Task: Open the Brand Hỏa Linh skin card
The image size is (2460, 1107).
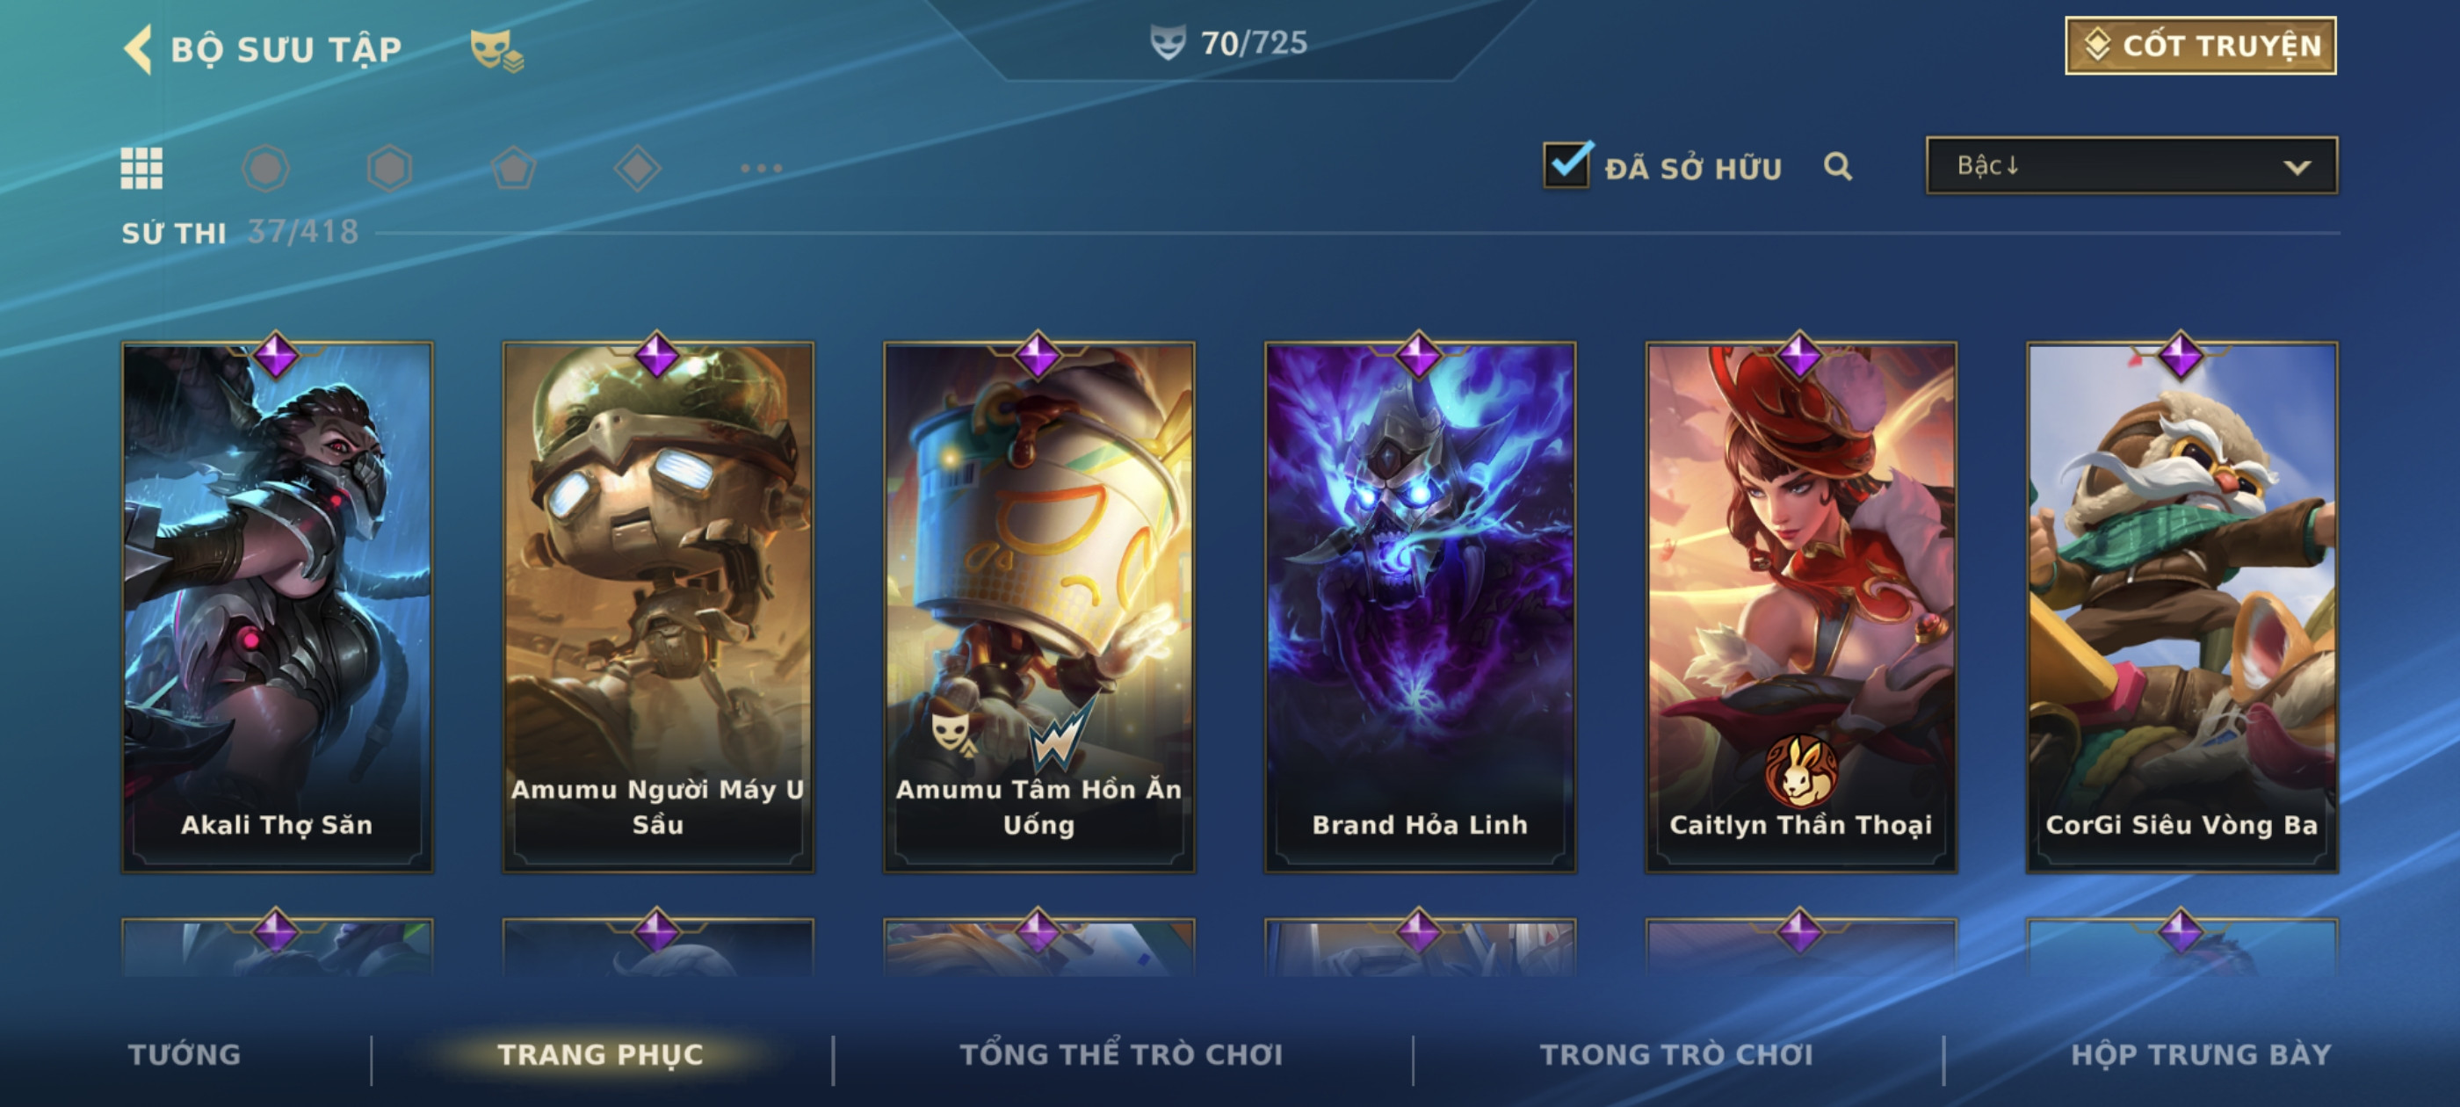Action: tap(1420, 606)
